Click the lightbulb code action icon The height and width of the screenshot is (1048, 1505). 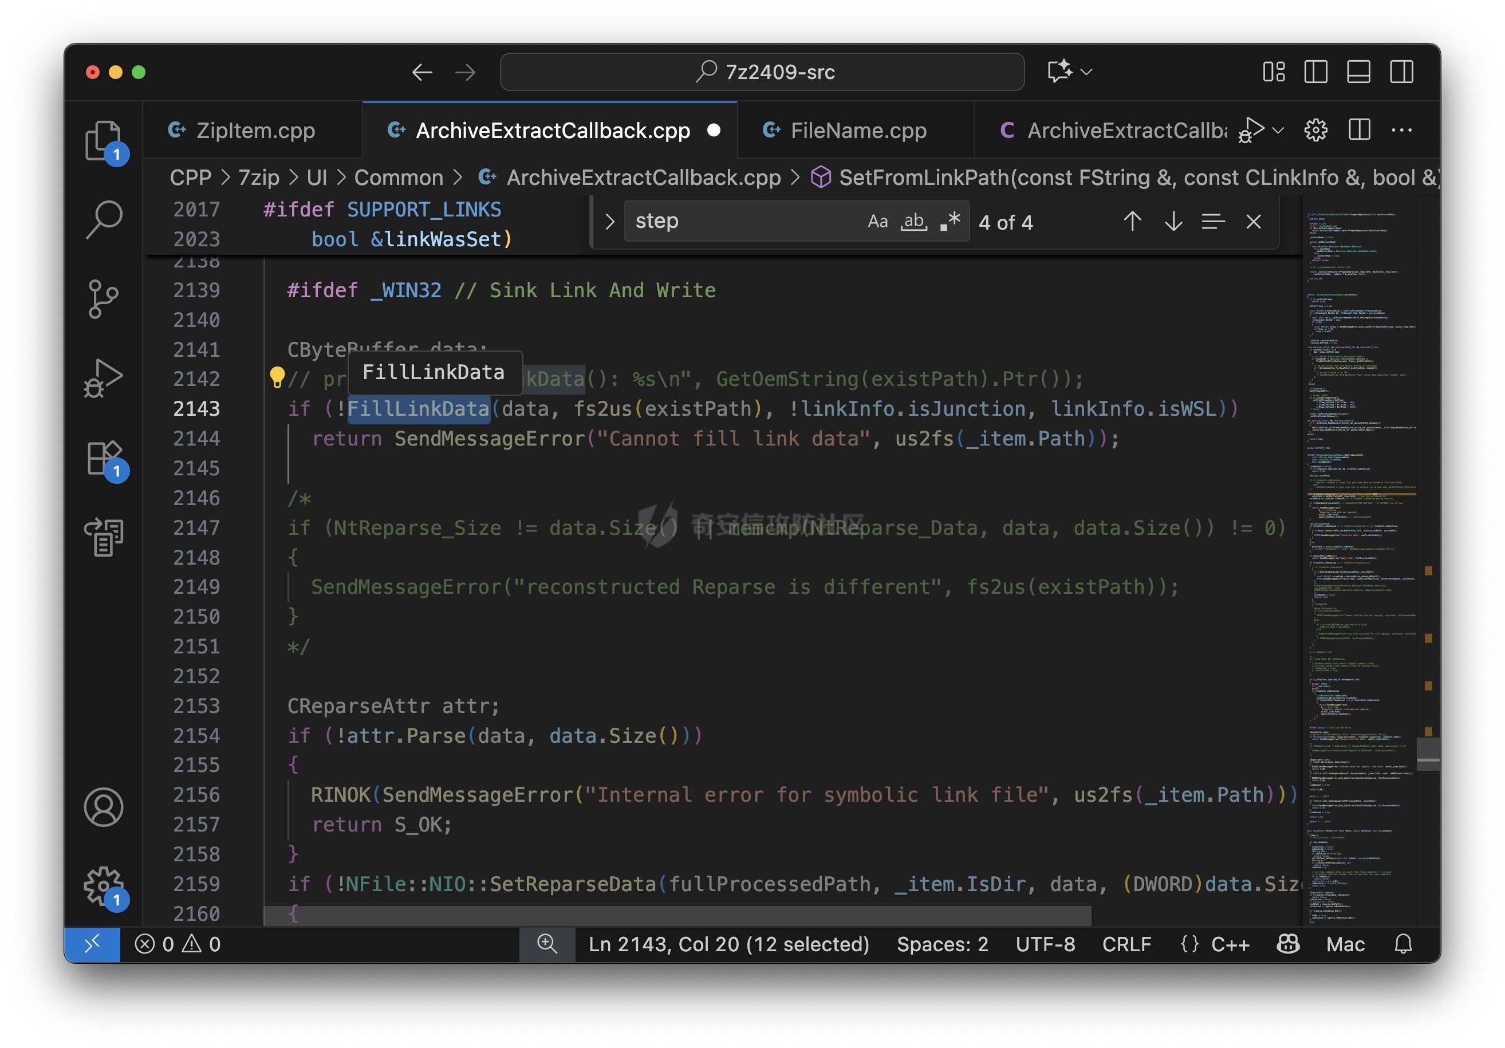pos(277,377)
